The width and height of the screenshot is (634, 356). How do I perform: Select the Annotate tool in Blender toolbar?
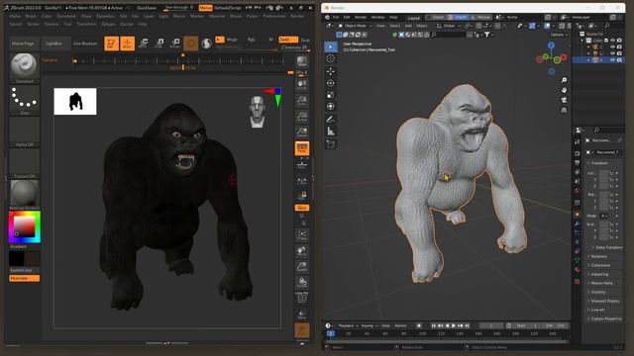coord(330,120)
